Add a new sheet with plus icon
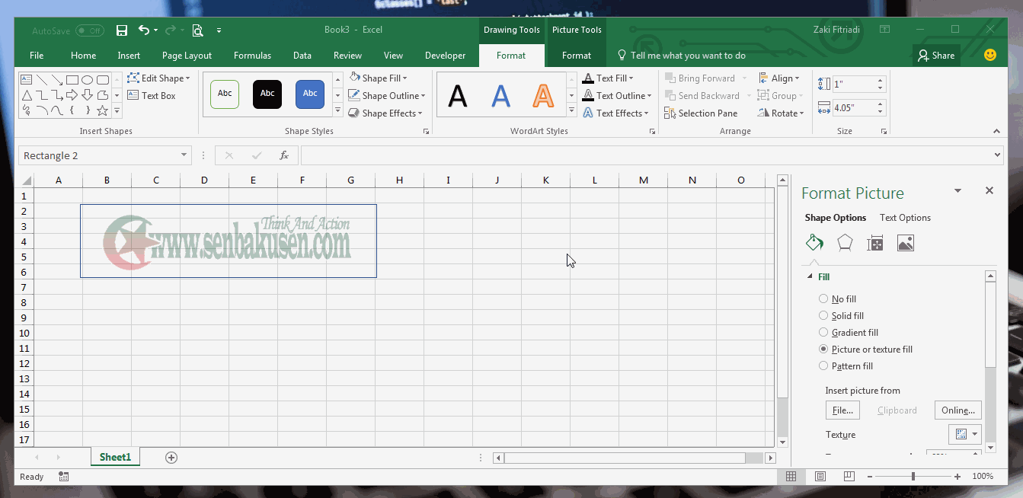 (x=171, y=458)
